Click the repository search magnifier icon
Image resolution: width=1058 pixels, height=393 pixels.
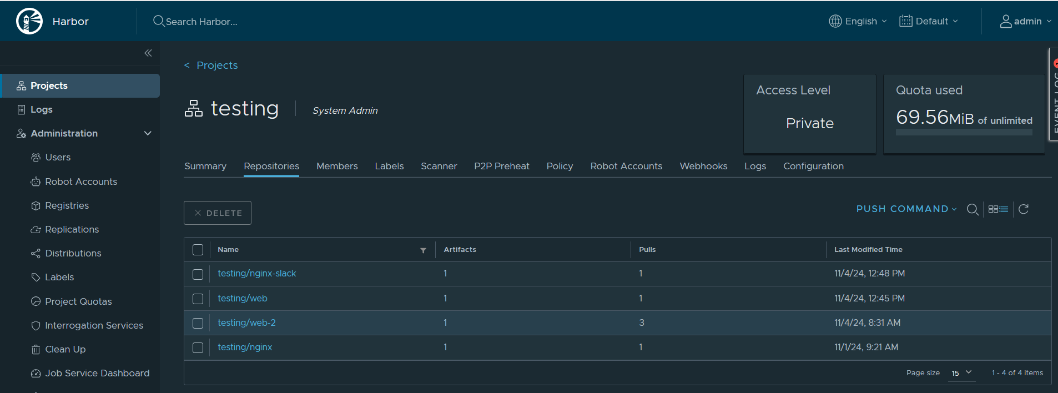tap(973, 209)
